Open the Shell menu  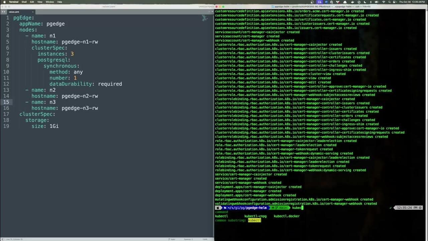click(x=24, y=2)
